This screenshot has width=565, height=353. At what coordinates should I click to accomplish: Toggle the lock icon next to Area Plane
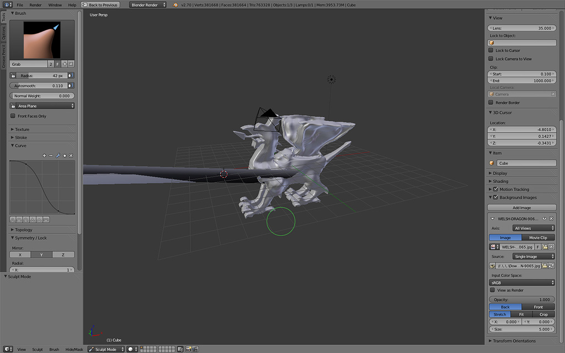[13, 106]
